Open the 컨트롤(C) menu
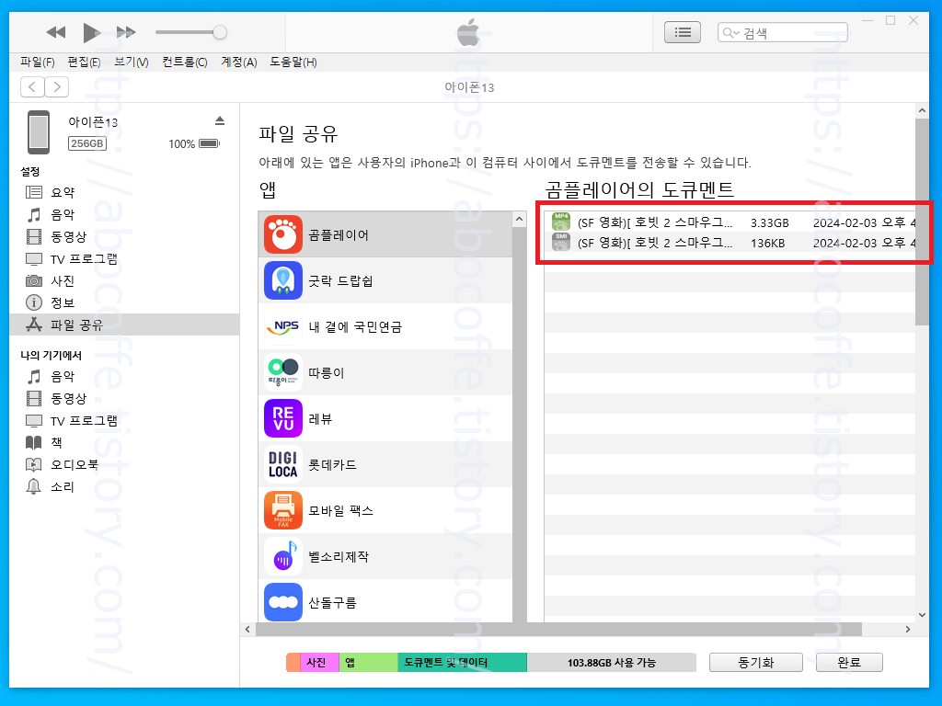This screenshot has height=706, width=942. (x=184, y=63)
